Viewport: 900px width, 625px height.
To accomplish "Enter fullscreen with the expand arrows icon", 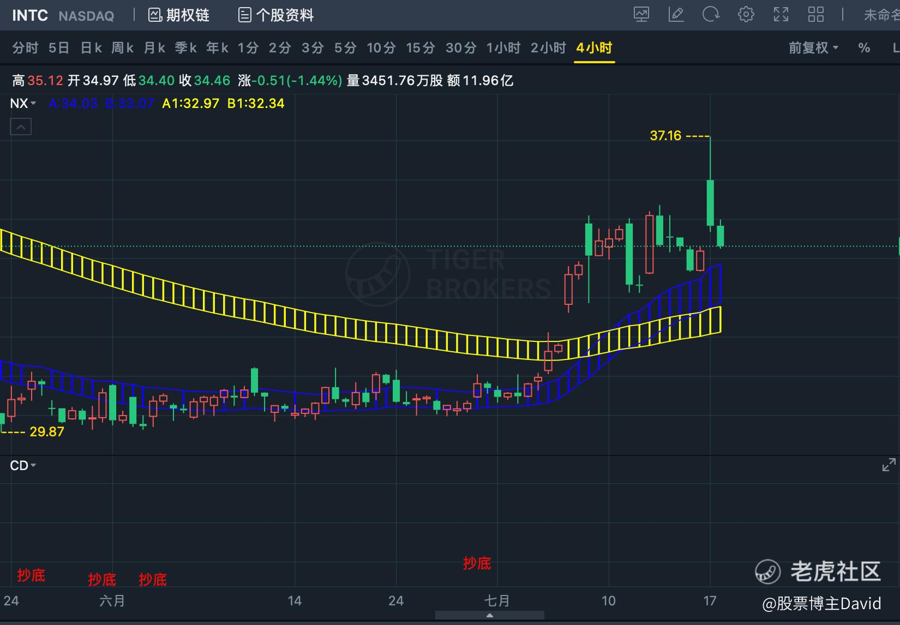I will tap(781, 15).
